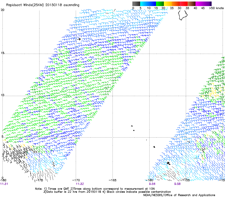Click the latitude label "10" on left axis
This screenshot has height=197, width=225.
tap(2, 95)
